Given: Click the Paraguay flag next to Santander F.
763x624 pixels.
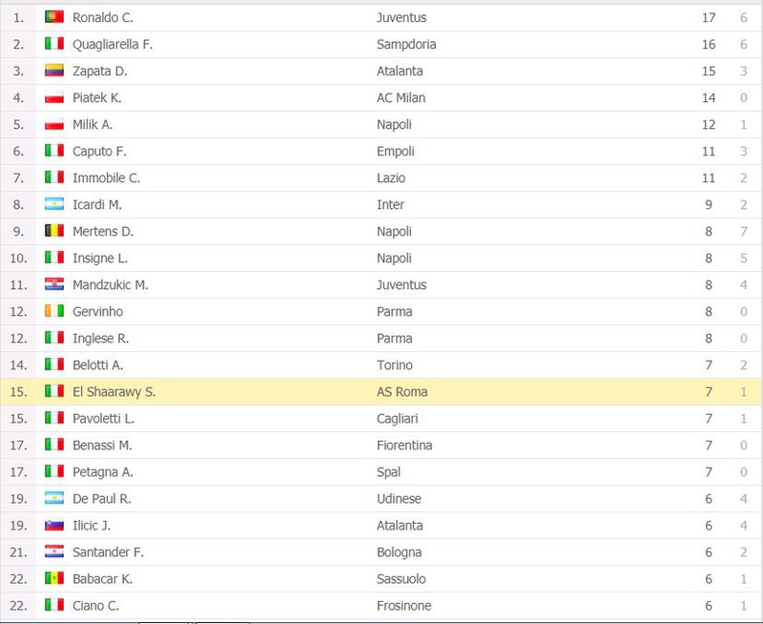Looking at the screenshot, I should 54,551.
